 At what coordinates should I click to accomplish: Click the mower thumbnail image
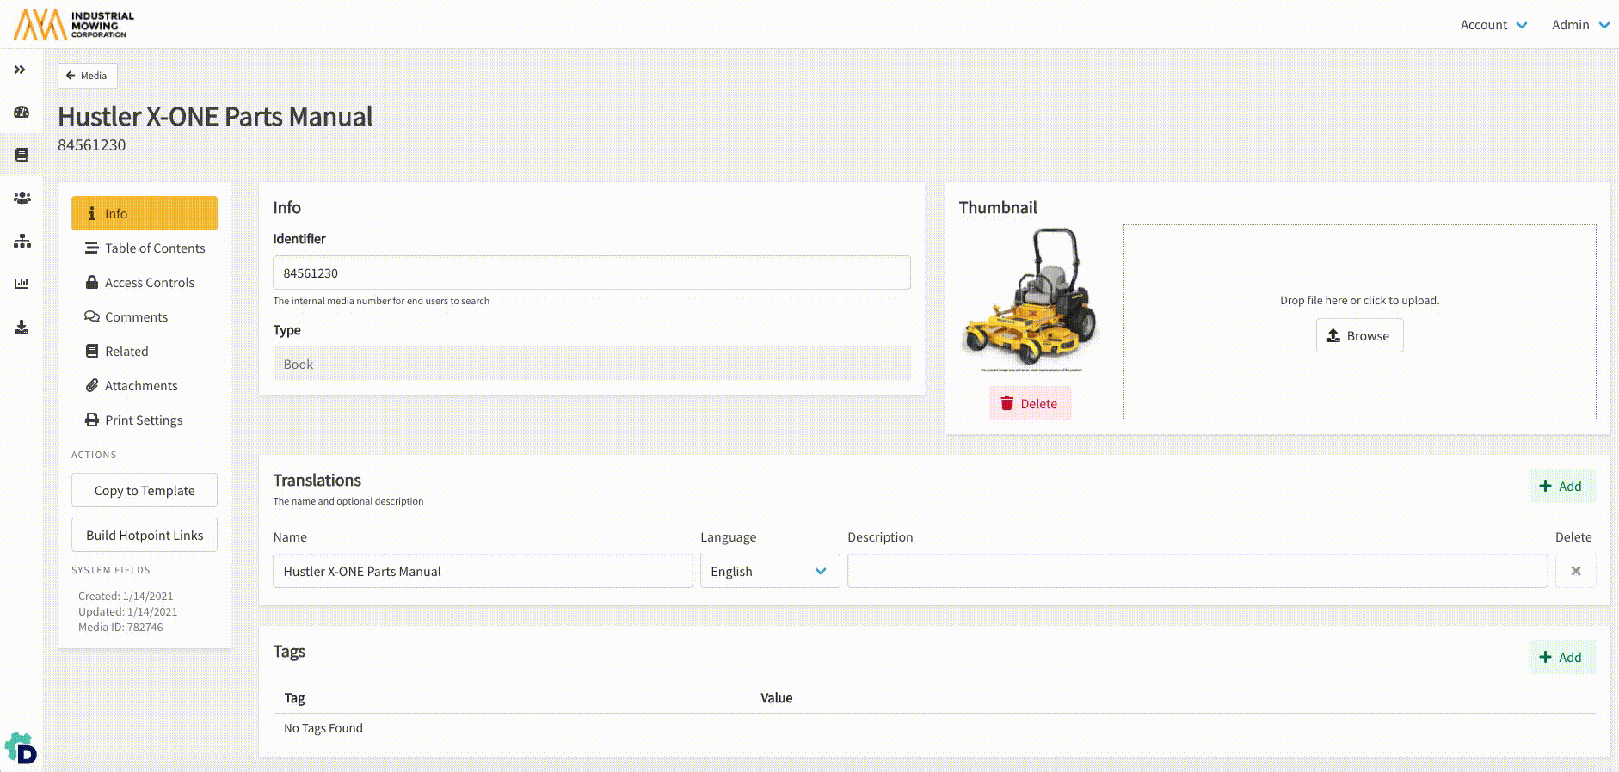(1031, 298)
